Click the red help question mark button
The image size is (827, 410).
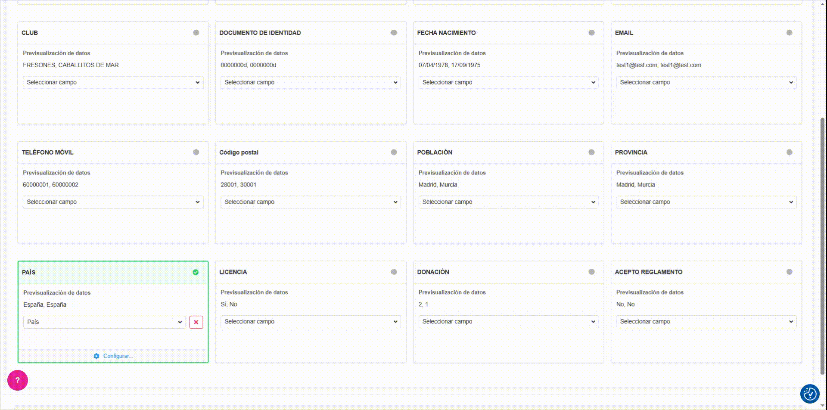[18, 380]
